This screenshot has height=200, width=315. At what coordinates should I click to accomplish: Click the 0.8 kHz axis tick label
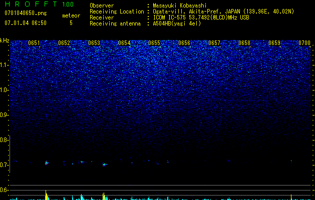pyautogui.click(x=4, y=140)
